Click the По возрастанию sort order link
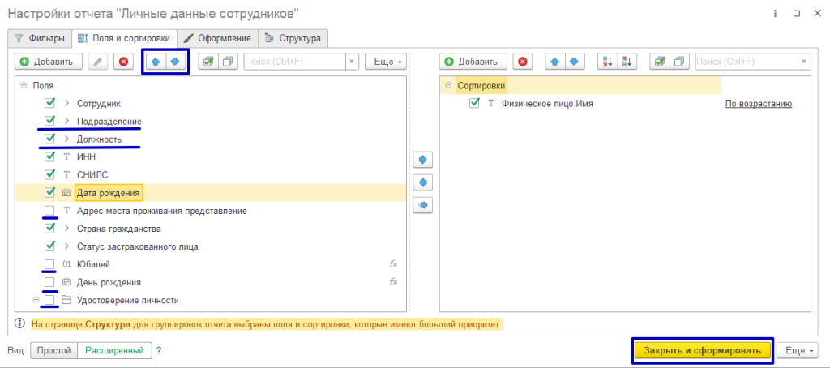Screen dimensions: 830x368 (x=758, y=103)
